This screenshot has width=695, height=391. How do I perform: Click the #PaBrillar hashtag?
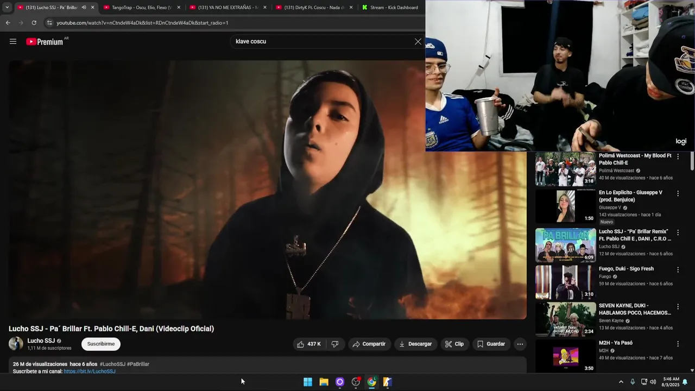138,364
